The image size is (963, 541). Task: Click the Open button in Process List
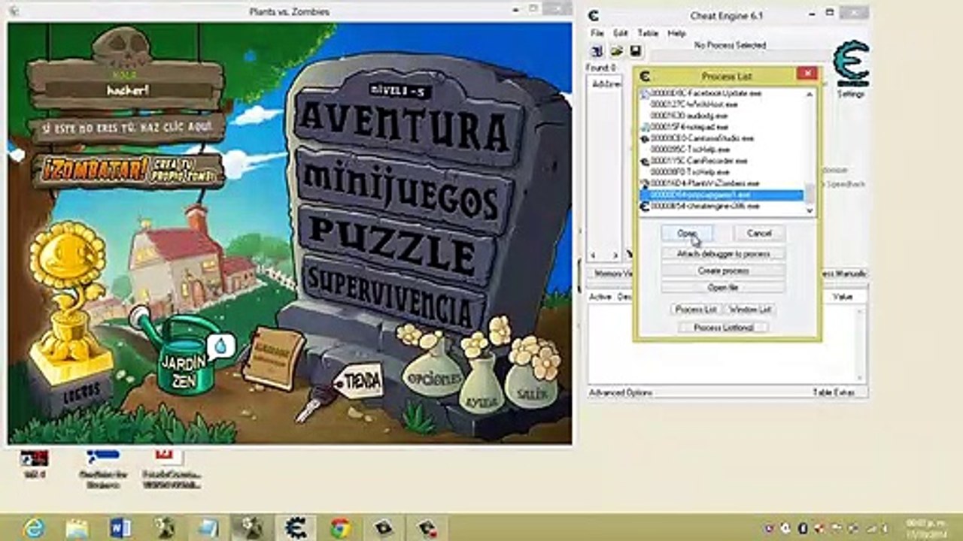[686, 234]
